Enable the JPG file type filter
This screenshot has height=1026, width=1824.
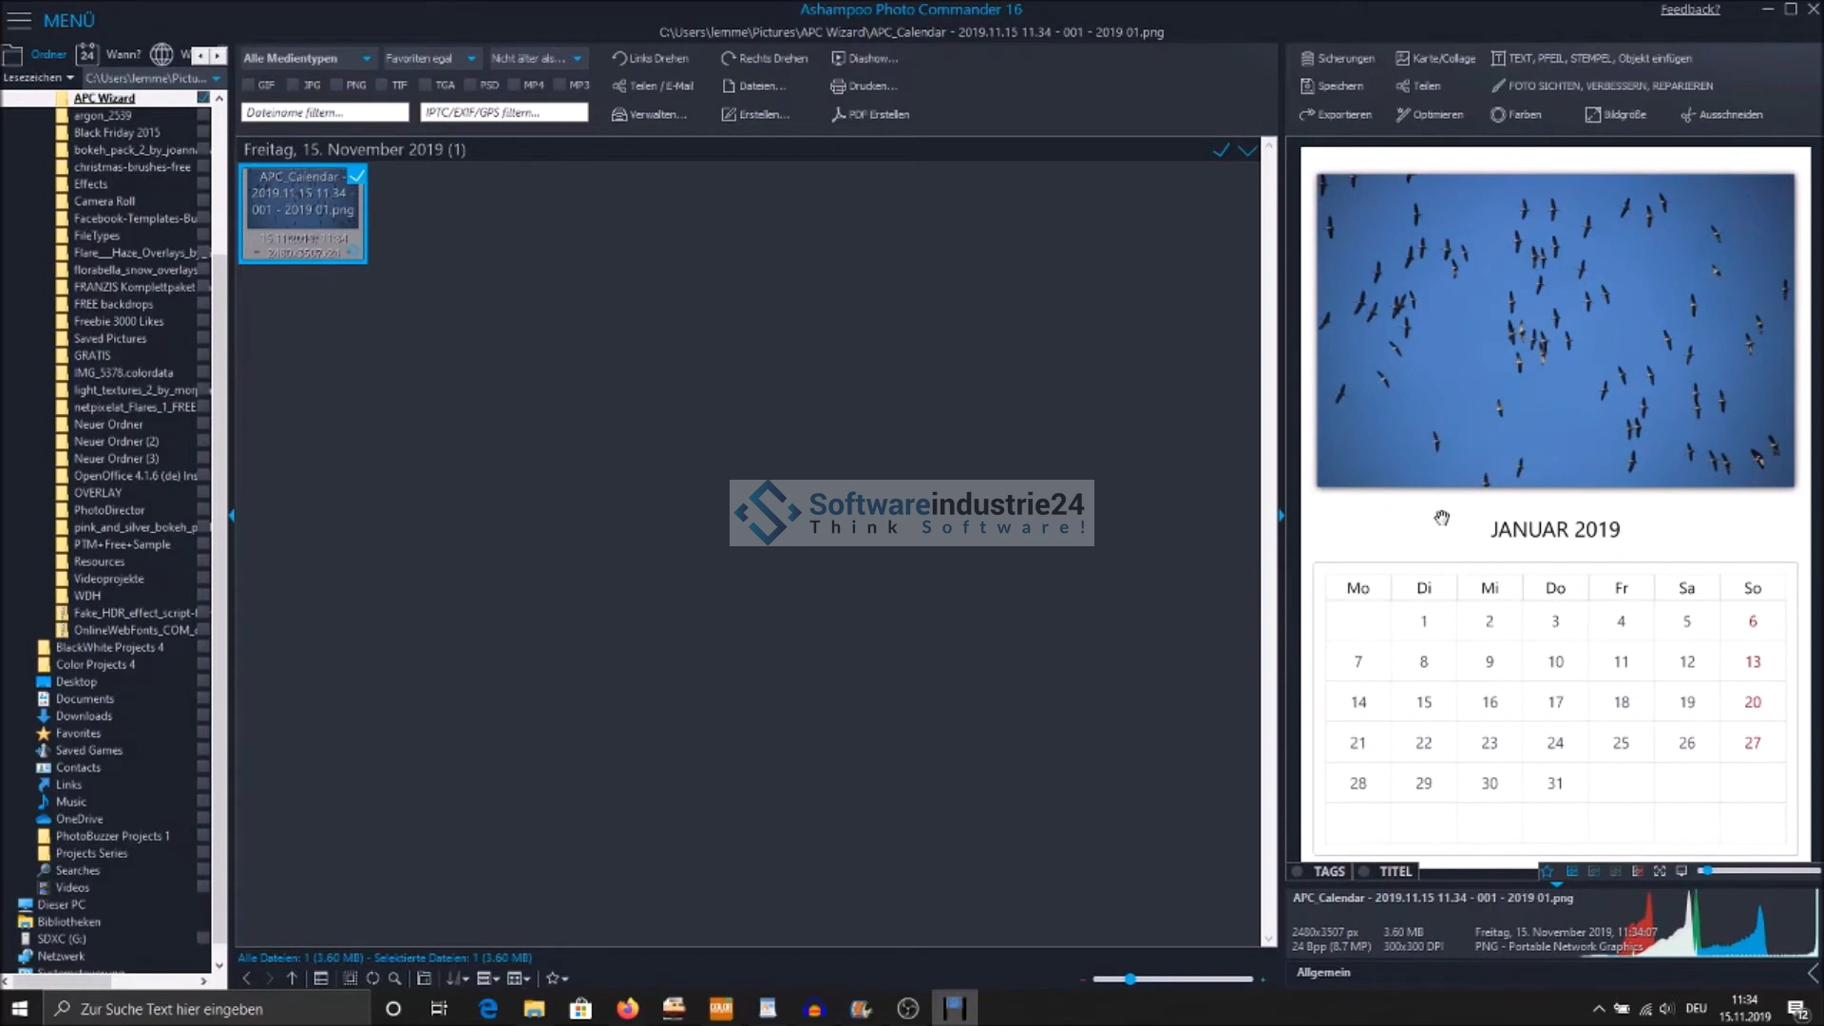pos(294,85)
